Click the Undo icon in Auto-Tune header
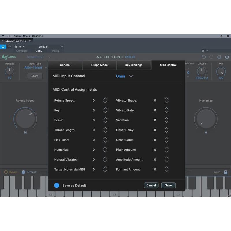Viewport: 231px width, 231px height. pyautogui.click(x=204, y=57)
